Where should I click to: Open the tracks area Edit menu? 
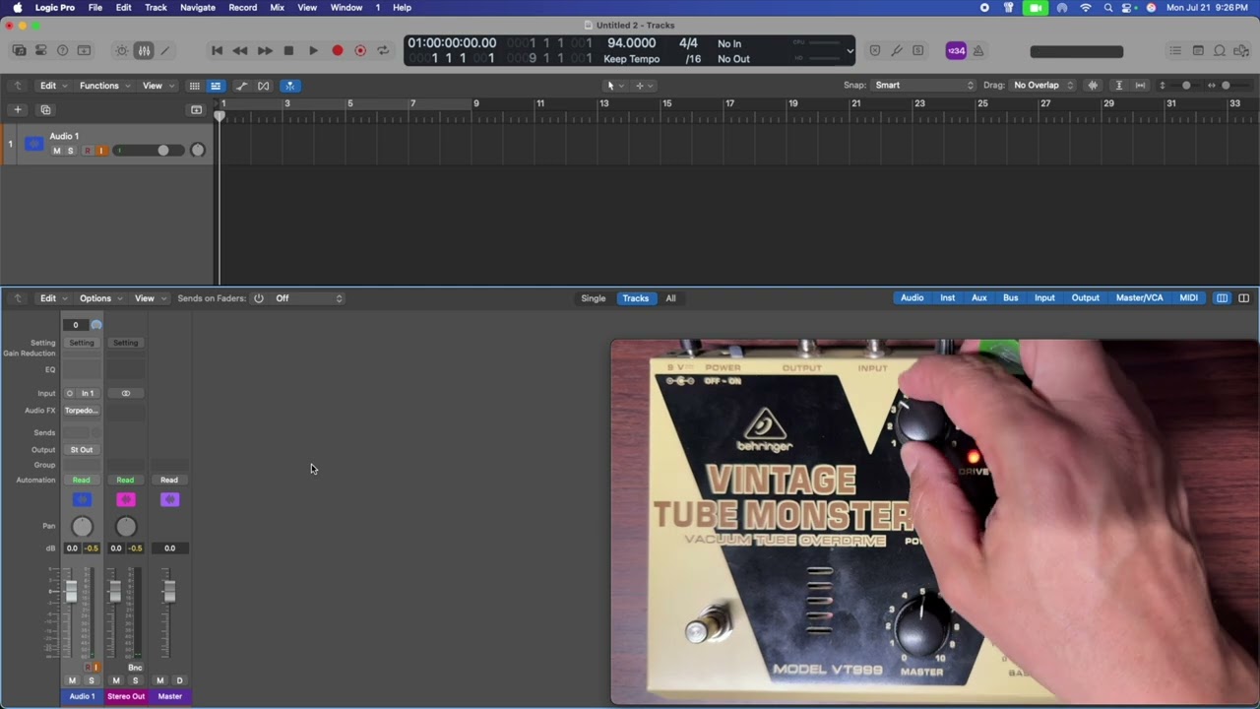coord(52,86)
